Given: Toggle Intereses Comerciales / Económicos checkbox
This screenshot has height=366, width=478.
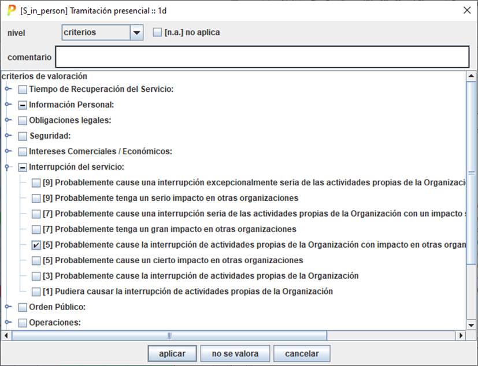Looking at the screenshot, I should pyautogui.click(x=23, y=152).
